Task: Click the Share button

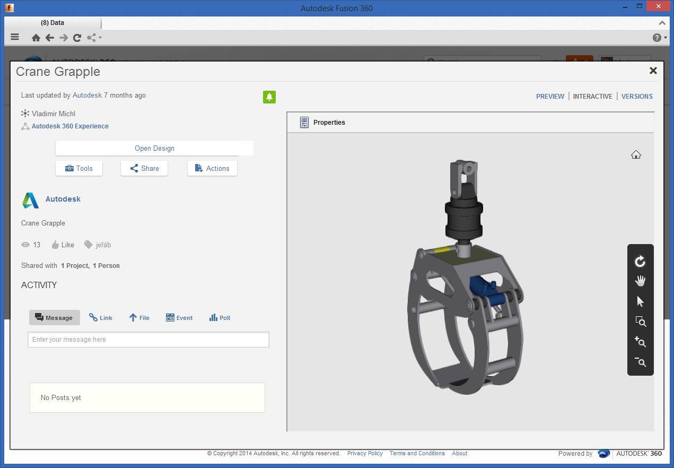Action: [x=144, y=168]
